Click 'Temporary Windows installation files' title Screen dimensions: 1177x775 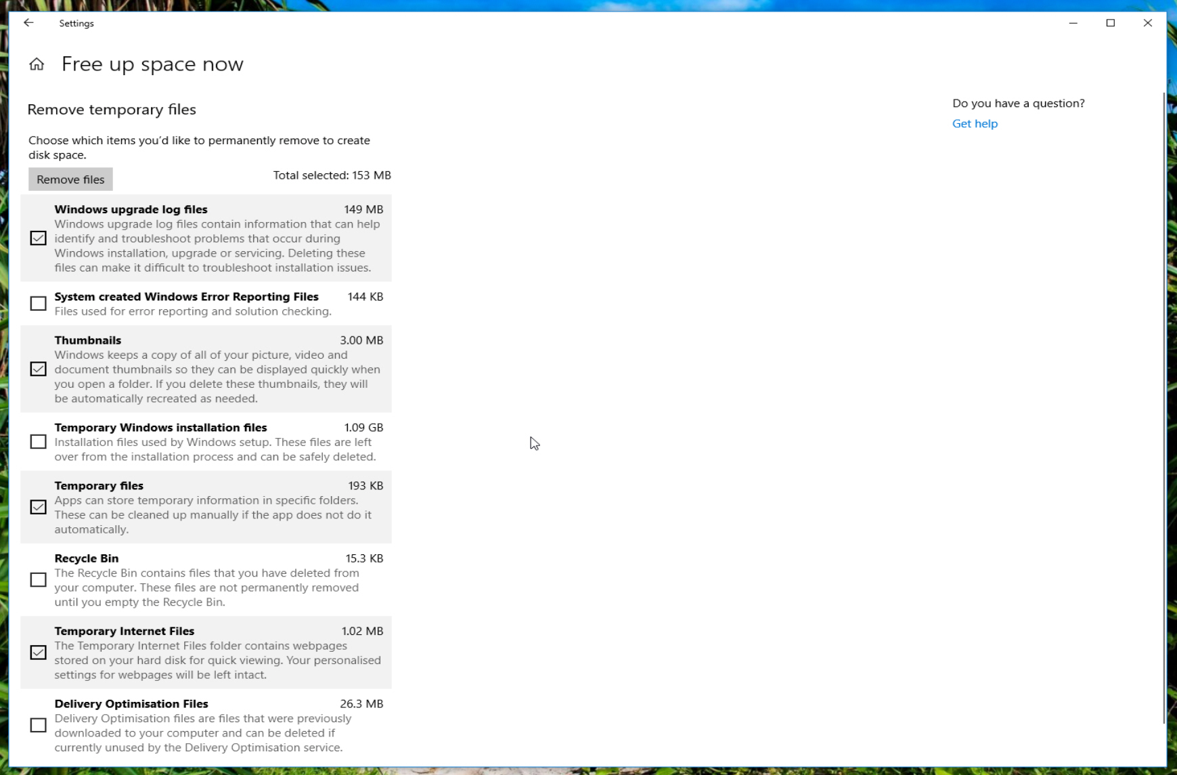[160, 428]
